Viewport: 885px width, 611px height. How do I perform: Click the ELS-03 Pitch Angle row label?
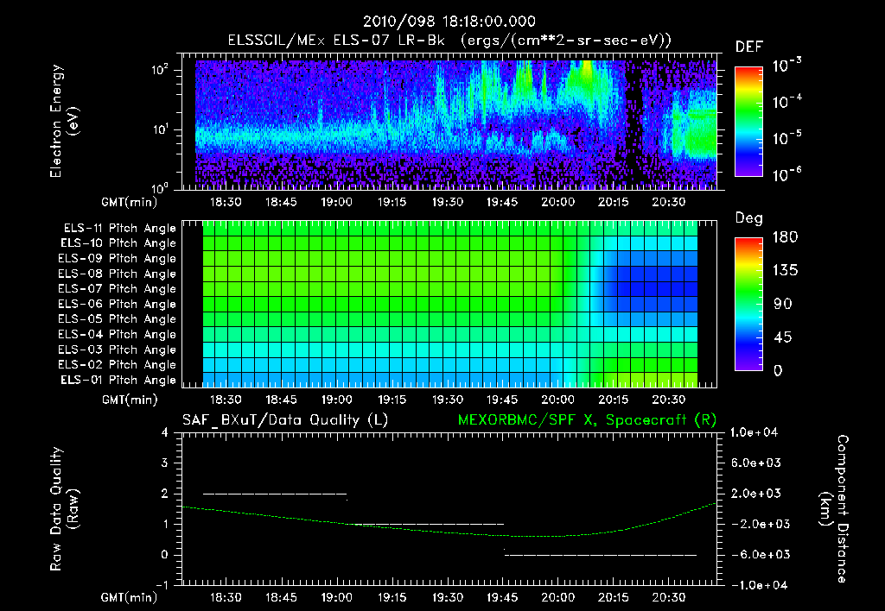click(117, 350)
